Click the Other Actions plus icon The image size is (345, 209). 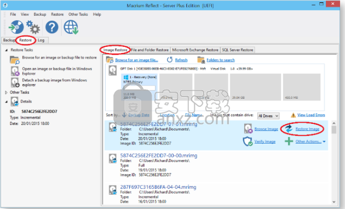[289, 141]
